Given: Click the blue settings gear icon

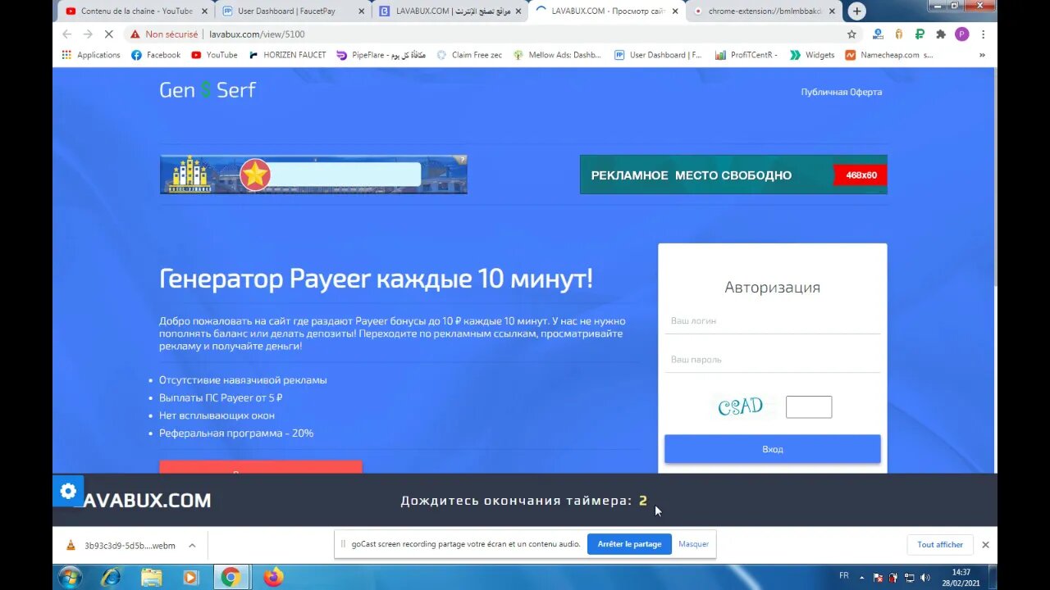Looking at the screenshot, I should pyautogui.click(x=68, y=491).
